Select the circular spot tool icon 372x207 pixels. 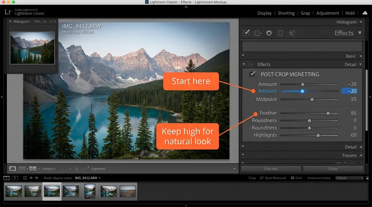point(257,33)
